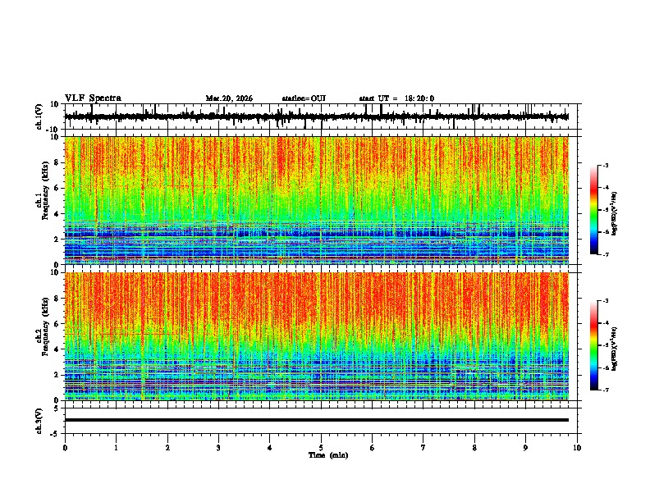The image size is (650, 502).
Task: Select the date text "Mar.20, 2026"
Action: coord(229,98)
